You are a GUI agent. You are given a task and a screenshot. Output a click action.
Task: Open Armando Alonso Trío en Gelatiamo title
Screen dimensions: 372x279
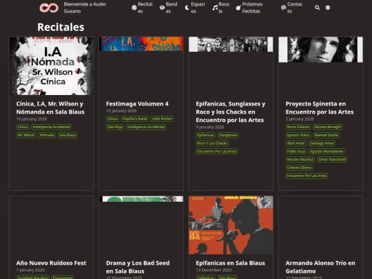click(x=320, y=267)
